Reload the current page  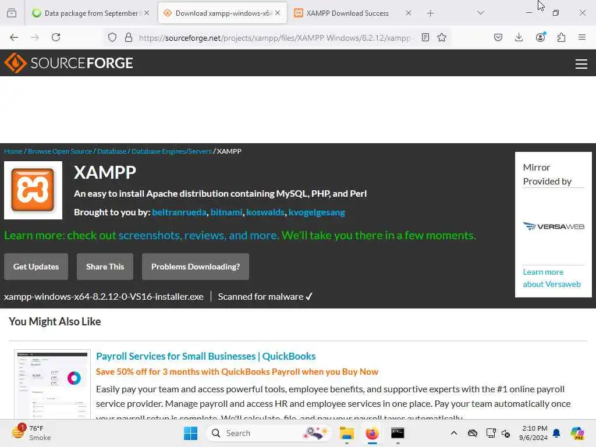point(56,37)
